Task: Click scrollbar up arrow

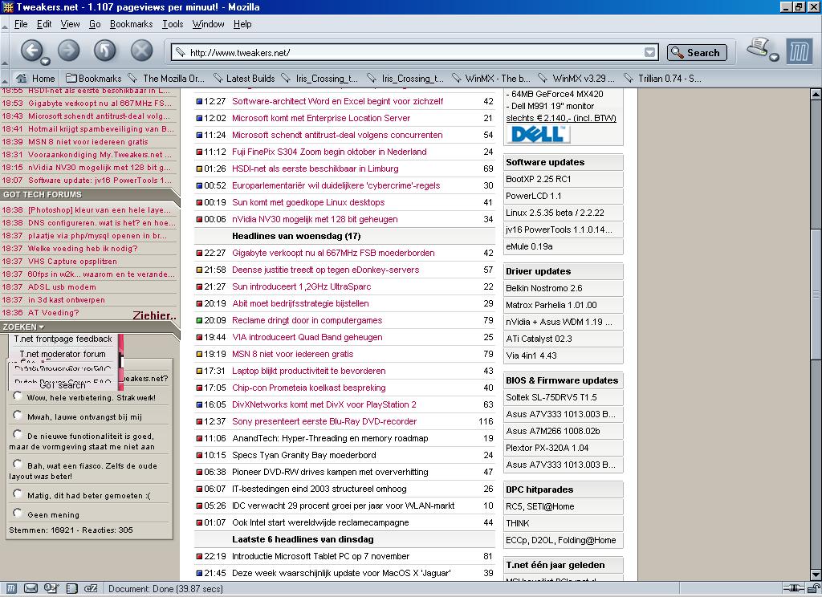Action: (816, 95)
